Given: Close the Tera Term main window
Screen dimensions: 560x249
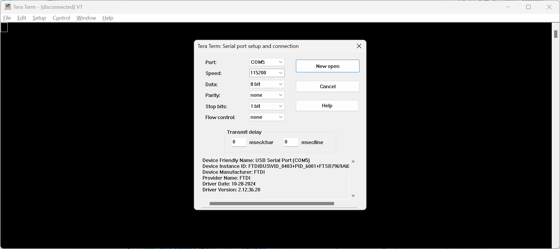Looking at the screenshot, I should 549,7.
